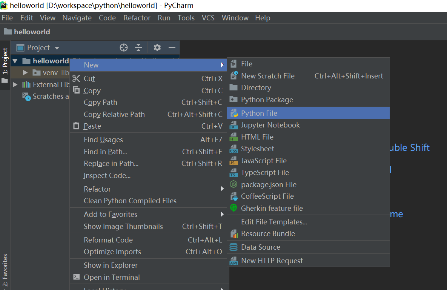Image resolution: width=447 pixels, height=290 pixels.
Task: Click the JavaScript JS file icon
Action: [x=234, y=161]
